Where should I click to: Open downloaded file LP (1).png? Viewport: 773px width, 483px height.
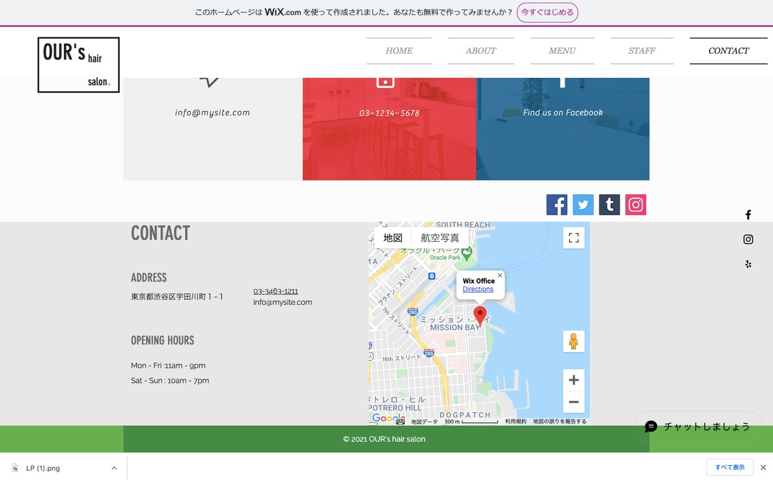43,468
